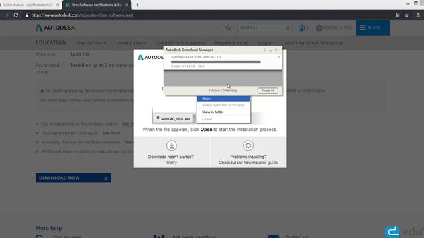Click the hamburger icon in MENU button
Viewport: 424px width, 238px height.
click(x=362, y=28)
